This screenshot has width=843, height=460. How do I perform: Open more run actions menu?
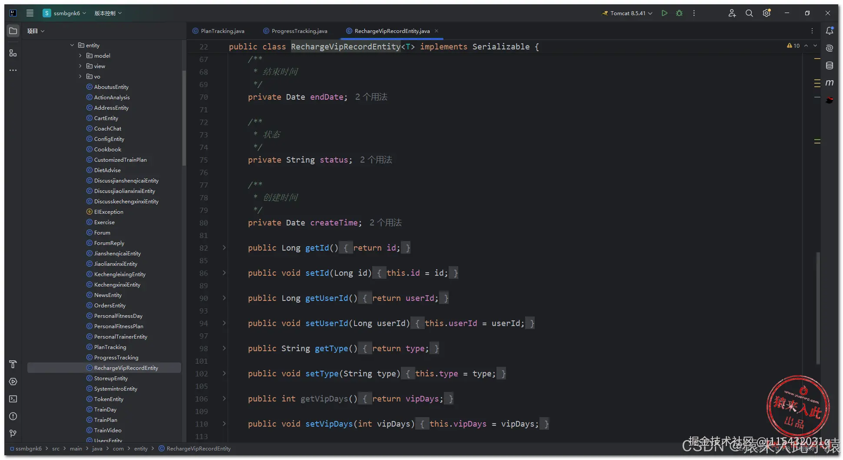pos(694,13)
